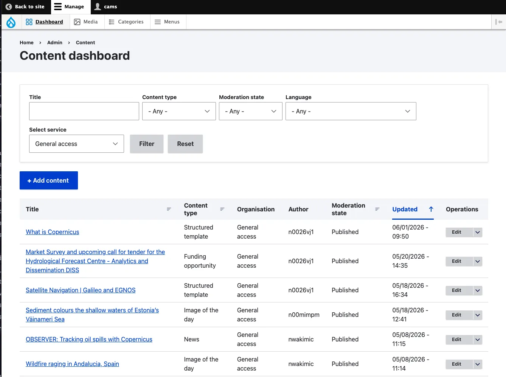Open the cams user menu
Viewport: 506px width, 377px height.
[x=106, y=7]
